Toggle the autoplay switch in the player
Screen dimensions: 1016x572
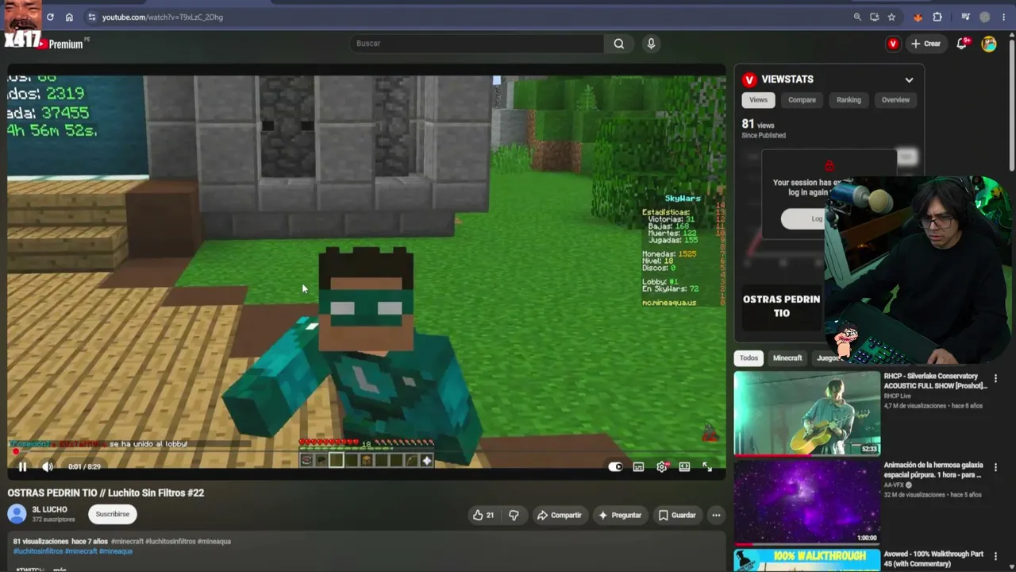tap(615, 467)
